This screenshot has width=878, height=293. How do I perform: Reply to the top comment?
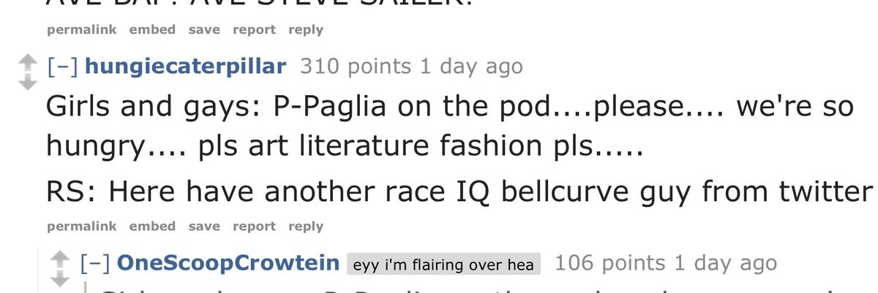tap(306, 30)
